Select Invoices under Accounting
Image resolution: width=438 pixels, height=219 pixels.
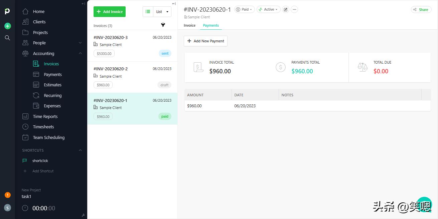(51, 64)
